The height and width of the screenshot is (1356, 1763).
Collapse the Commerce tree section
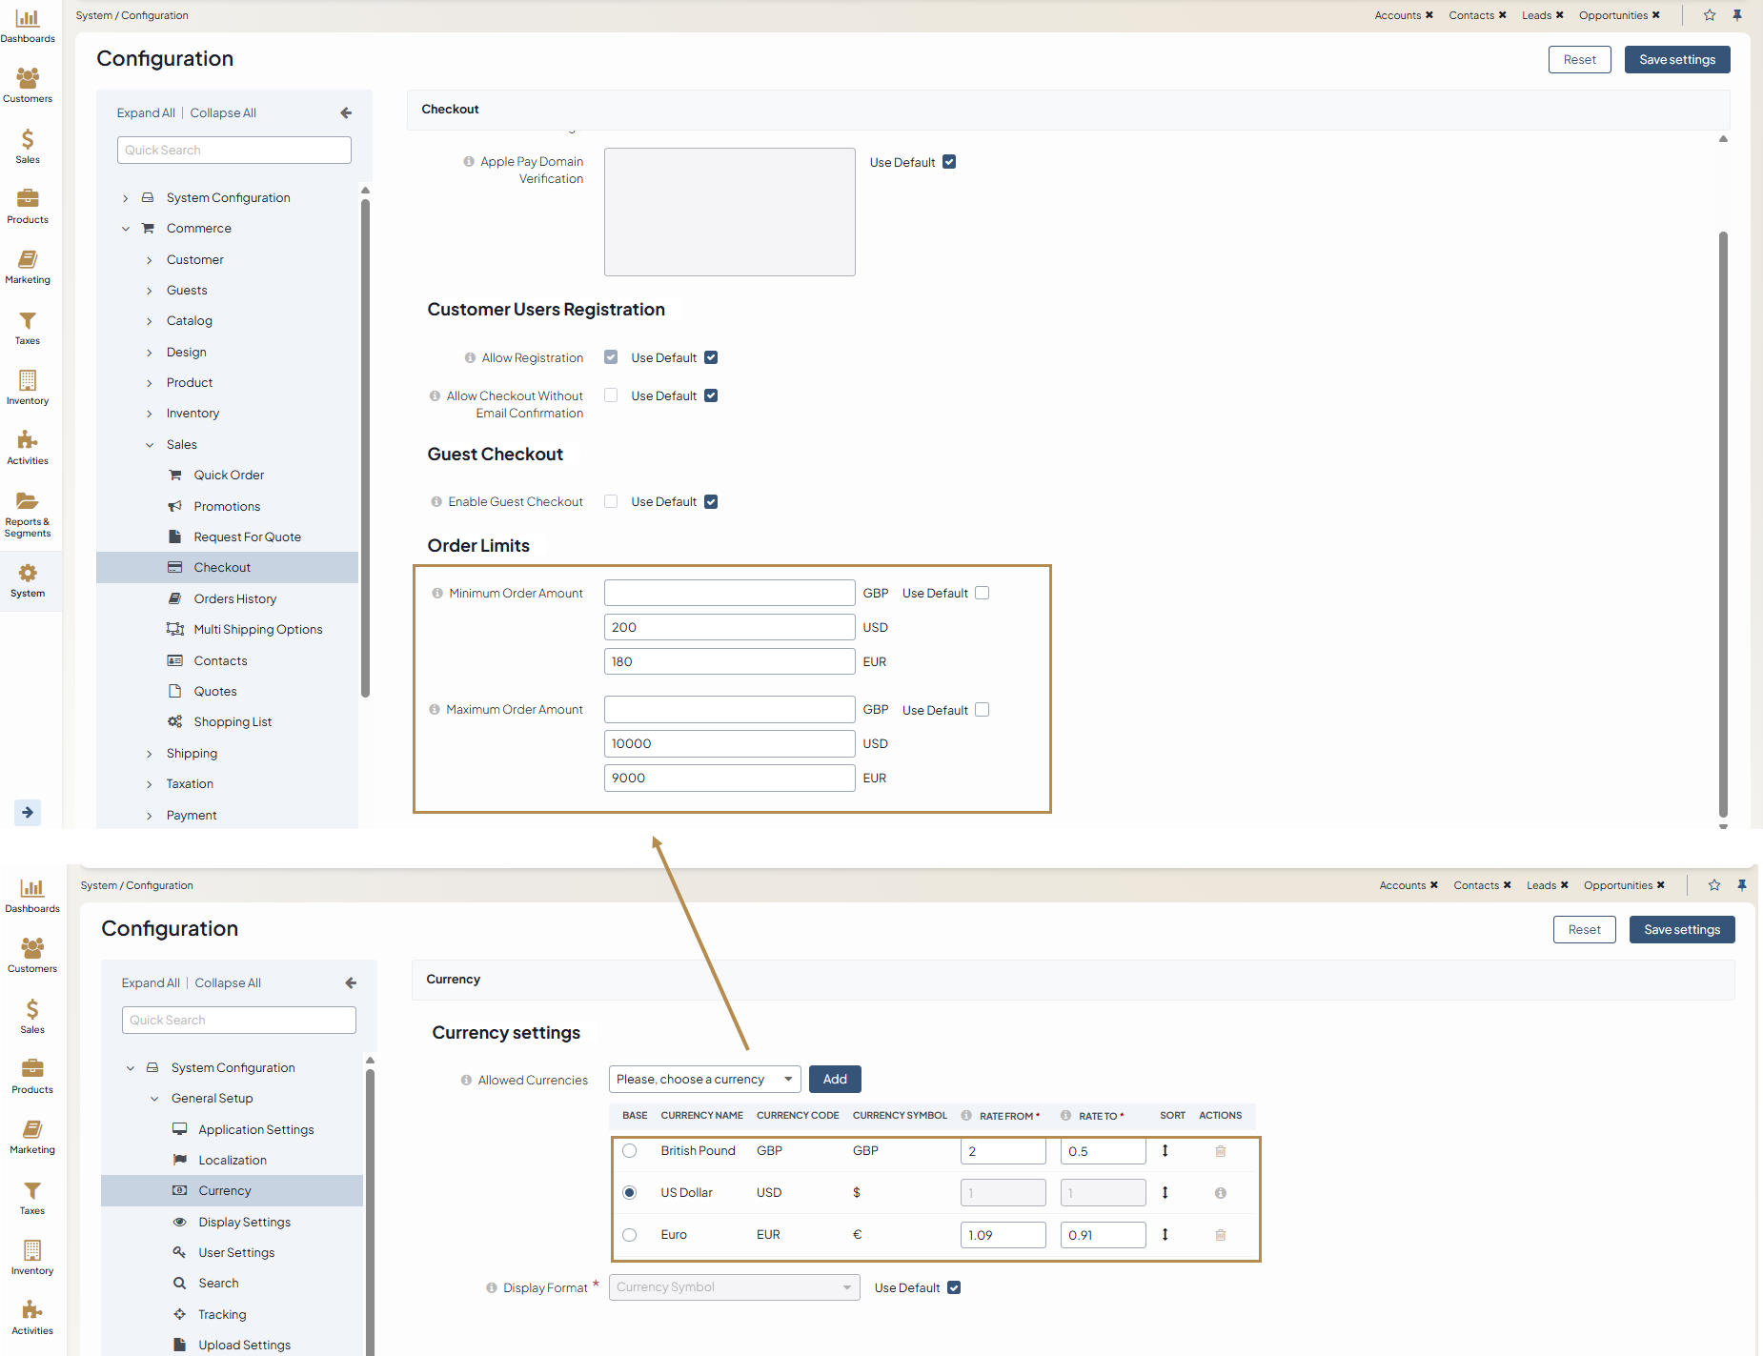coord(126,229)
